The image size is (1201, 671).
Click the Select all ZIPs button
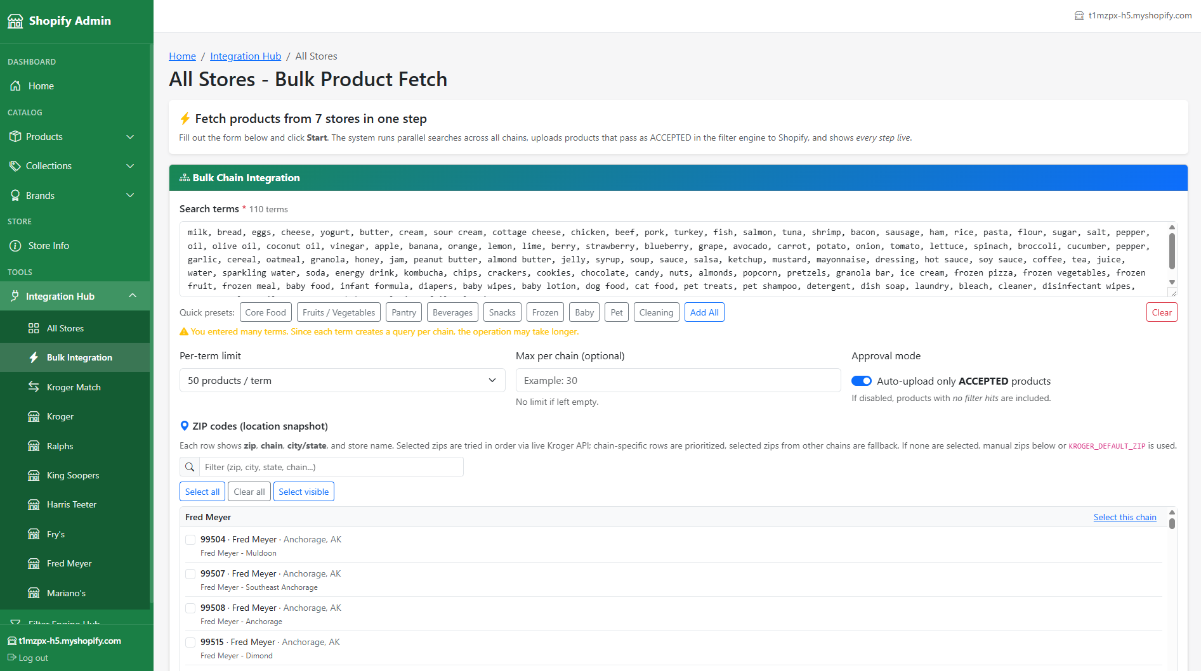pos(202,492)
